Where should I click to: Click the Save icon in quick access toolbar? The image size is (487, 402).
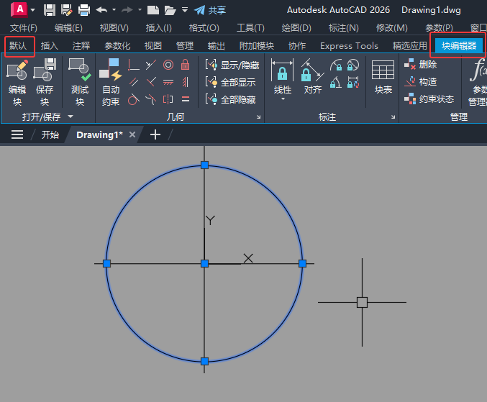pyautogui.click(x=50, y=10)
